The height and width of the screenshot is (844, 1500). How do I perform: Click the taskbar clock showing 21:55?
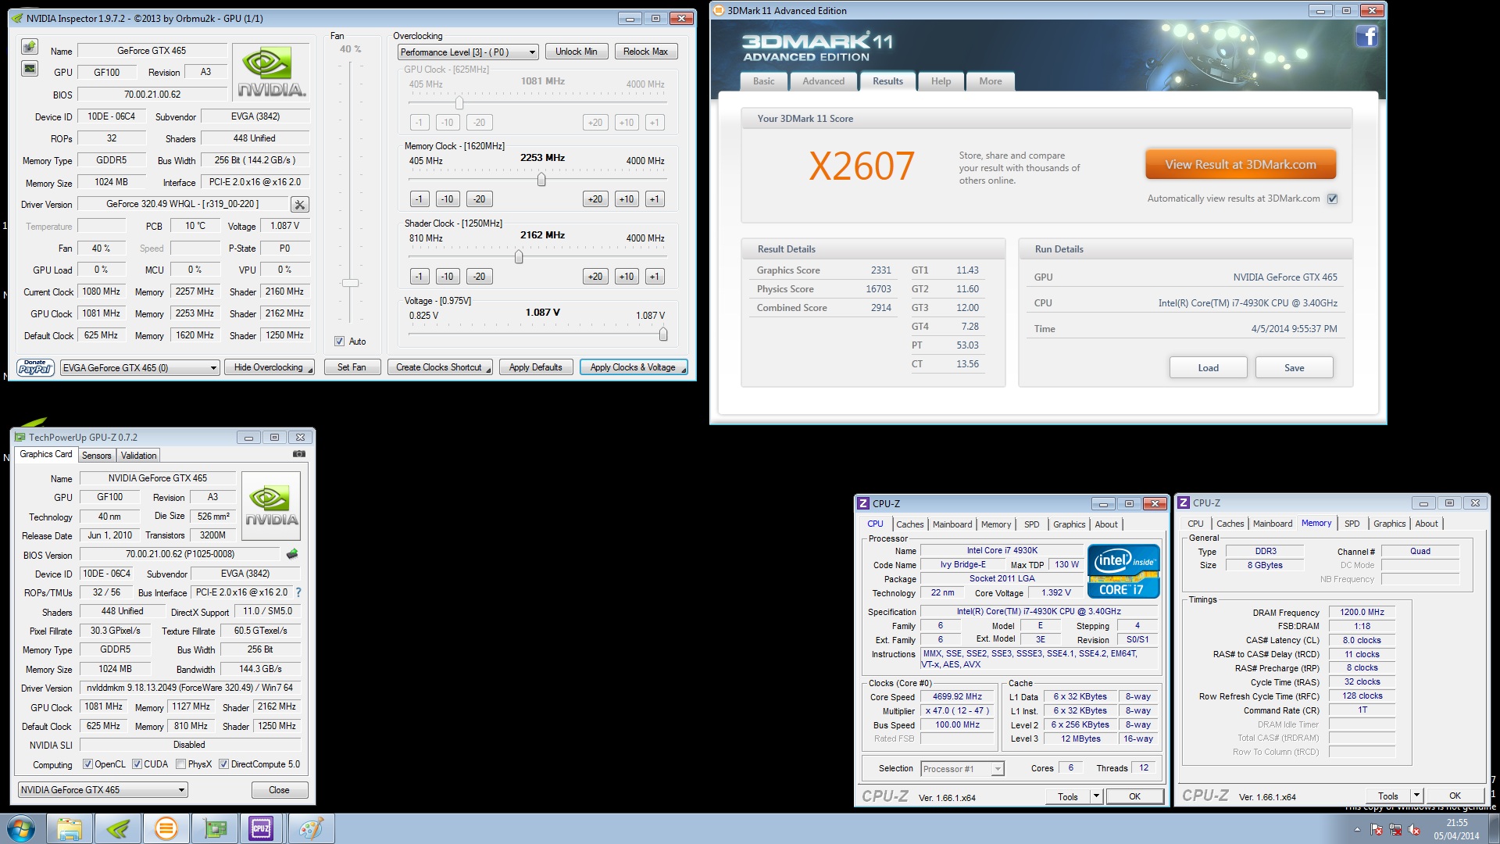point(1456,829)
